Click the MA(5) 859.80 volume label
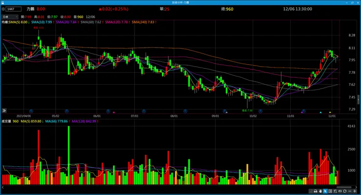The image size is (361, 195). (x=31, y=122)
